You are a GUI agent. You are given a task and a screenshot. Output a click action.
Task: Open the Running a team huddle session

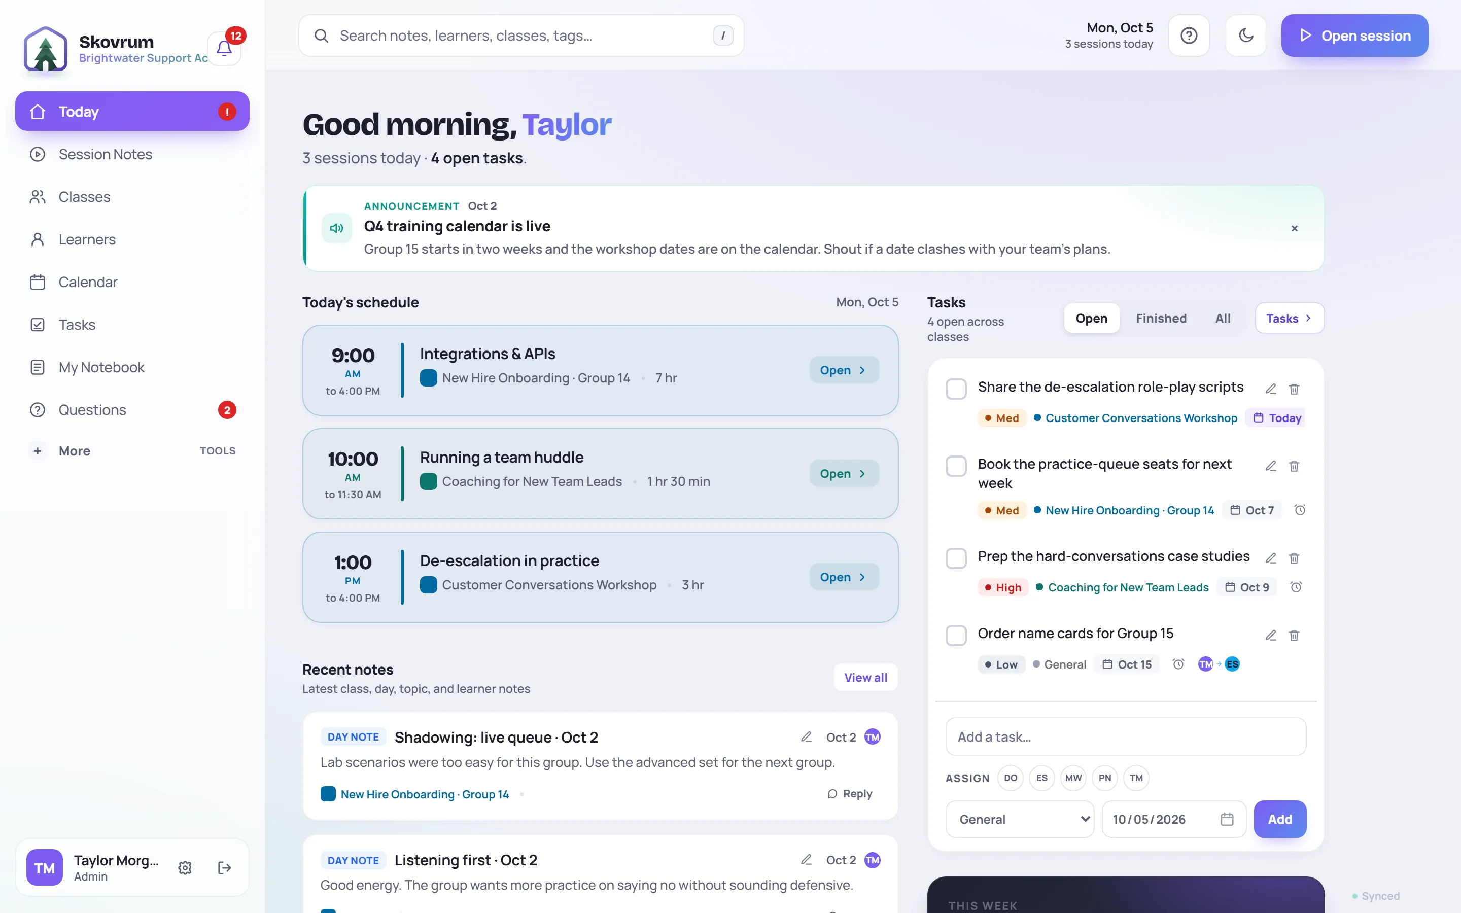844,473
